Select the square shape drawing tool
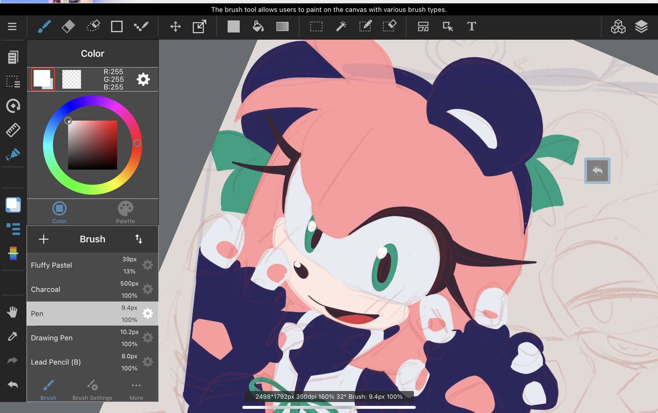 click(x=117, y=26)
